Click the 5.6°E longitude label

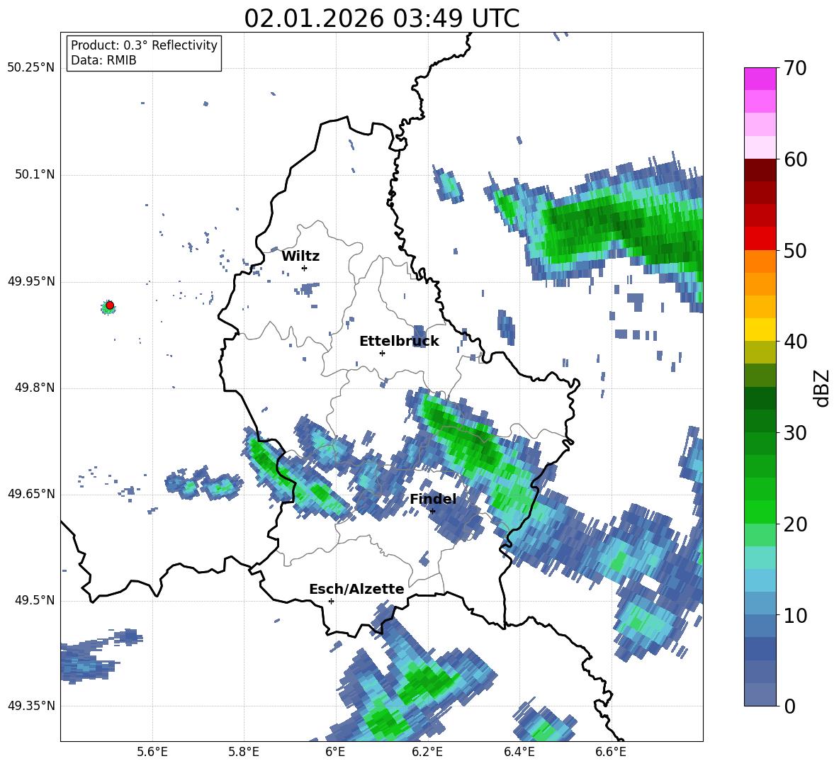[152, 752]
